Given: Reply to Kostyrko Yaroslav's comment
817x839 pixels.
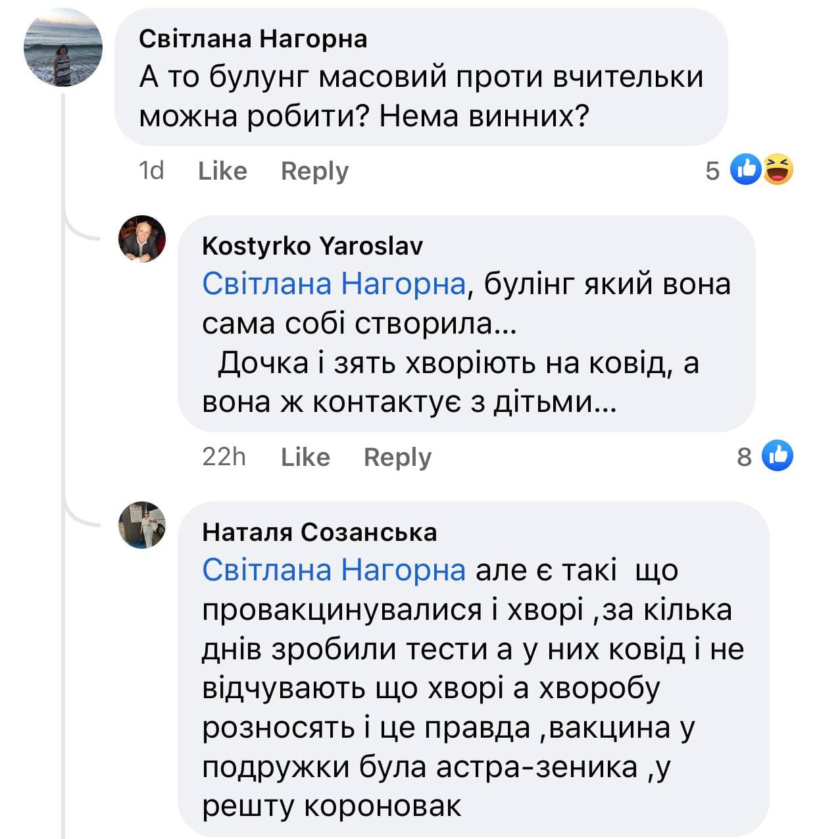Looking at the screenshot, I should pyautogui.click(x=397, y=457).
